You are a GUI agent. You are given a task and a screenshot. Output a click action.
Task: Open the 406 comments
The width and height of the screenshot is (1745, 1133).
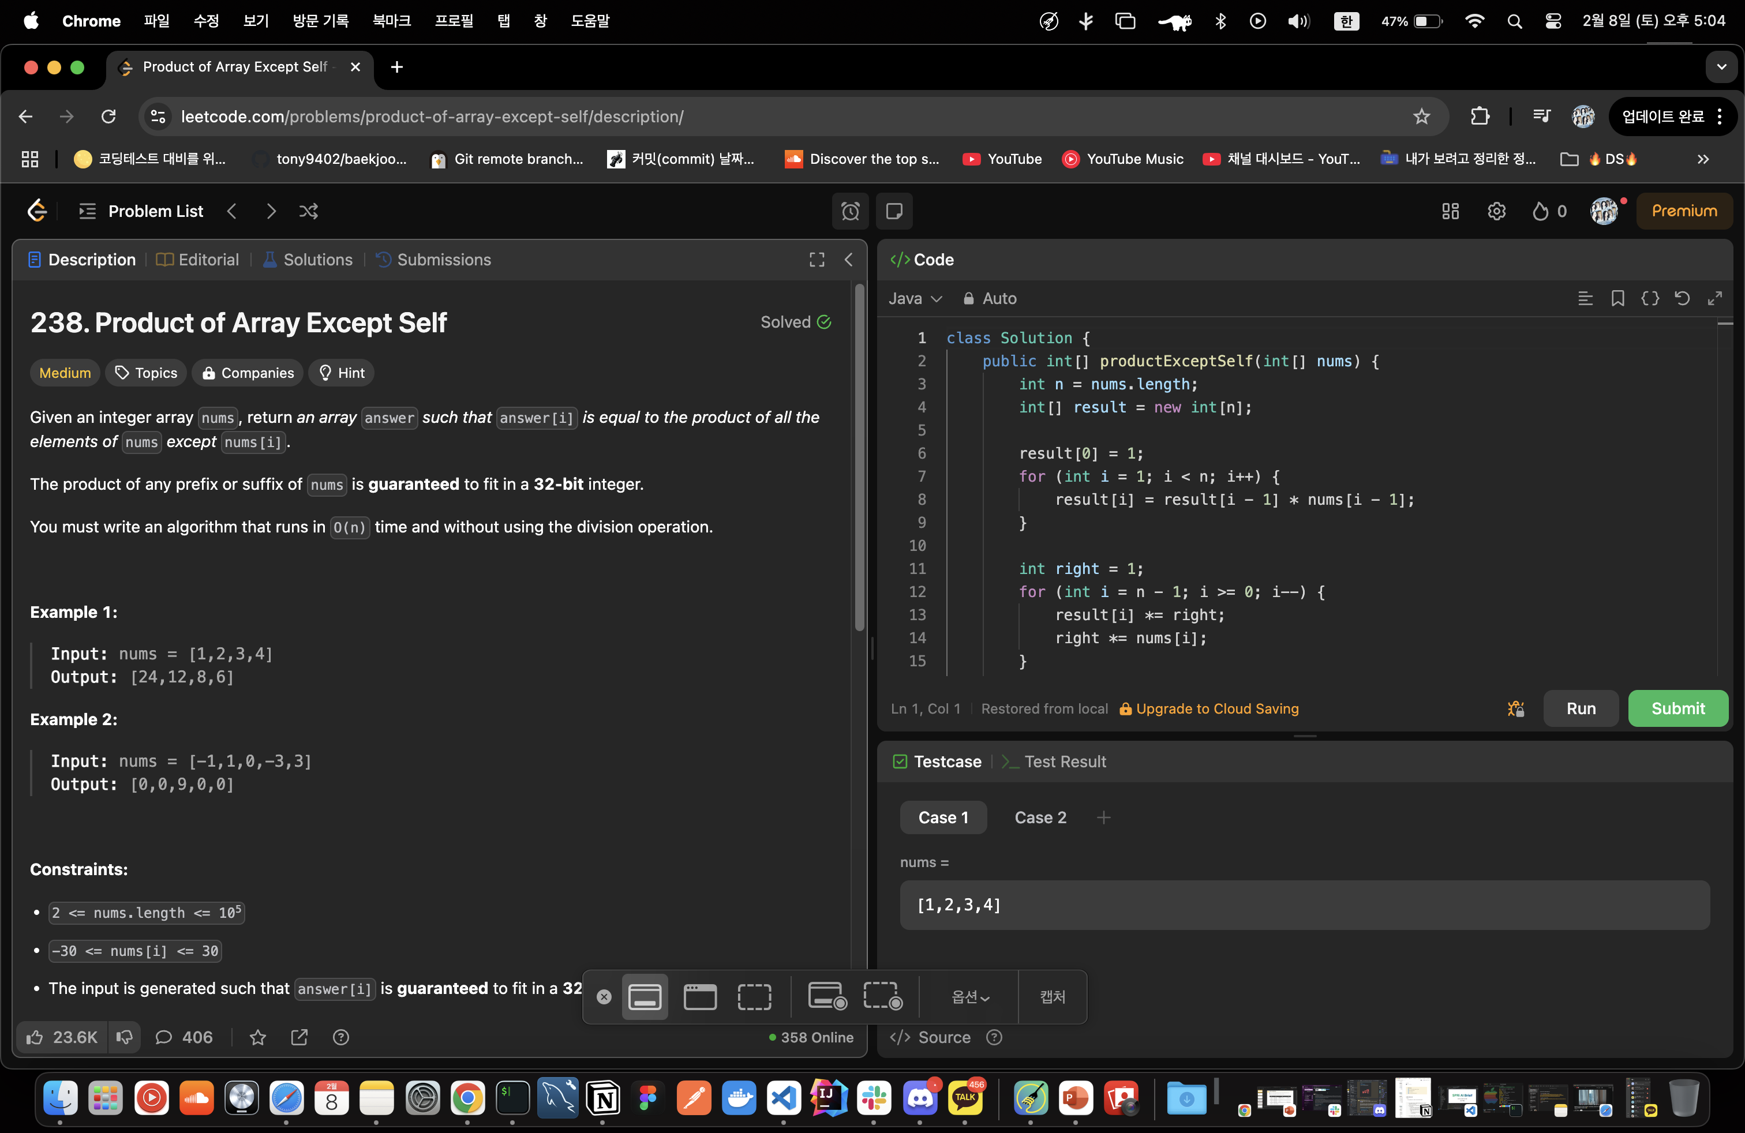coord(184,1037)
